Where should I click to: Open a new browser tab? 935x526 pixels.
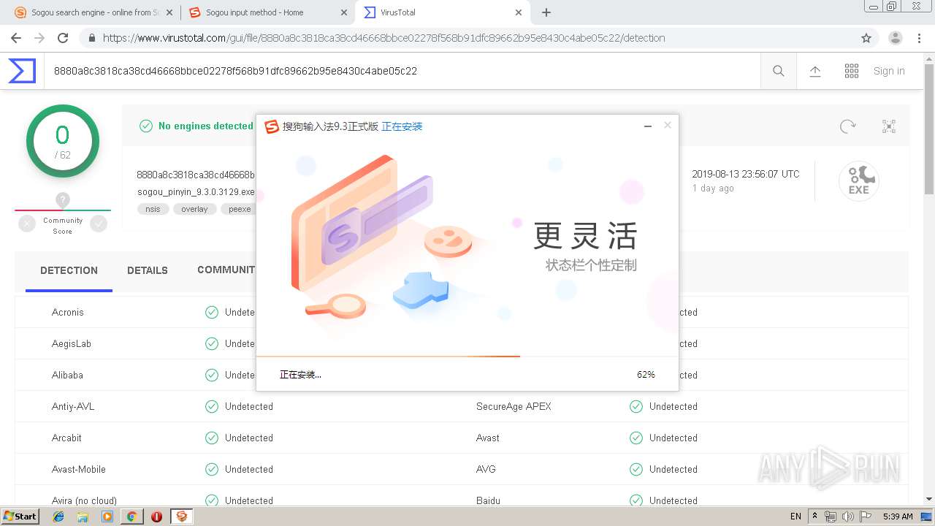546,12
